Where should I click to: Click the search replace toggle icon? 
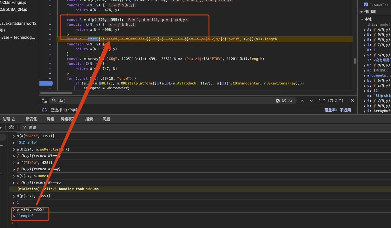pyautogui.click(x=44, y=101)
